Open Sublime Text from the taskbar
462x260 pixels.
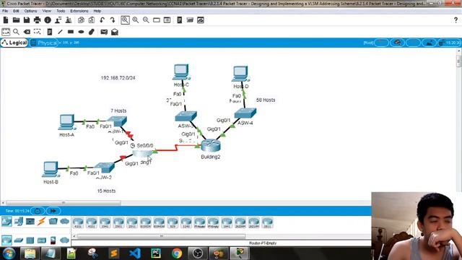coord(114,253)
